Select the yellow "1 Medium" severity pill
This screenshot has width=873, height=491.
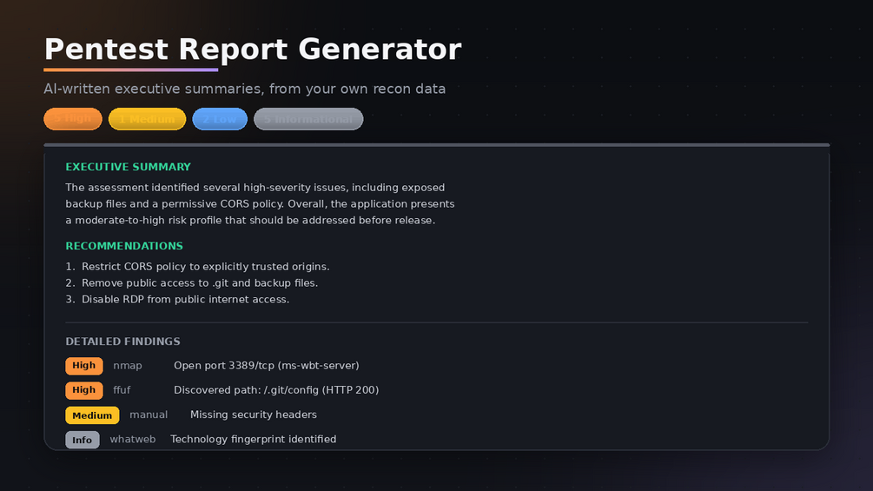147,119
